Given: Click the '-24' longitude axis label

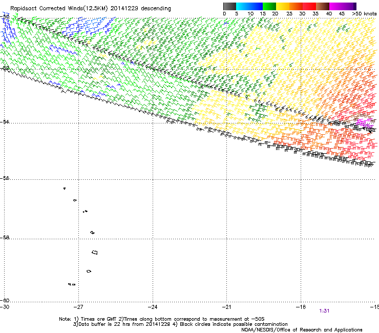Looking at the screenshot, I should 153,307.
